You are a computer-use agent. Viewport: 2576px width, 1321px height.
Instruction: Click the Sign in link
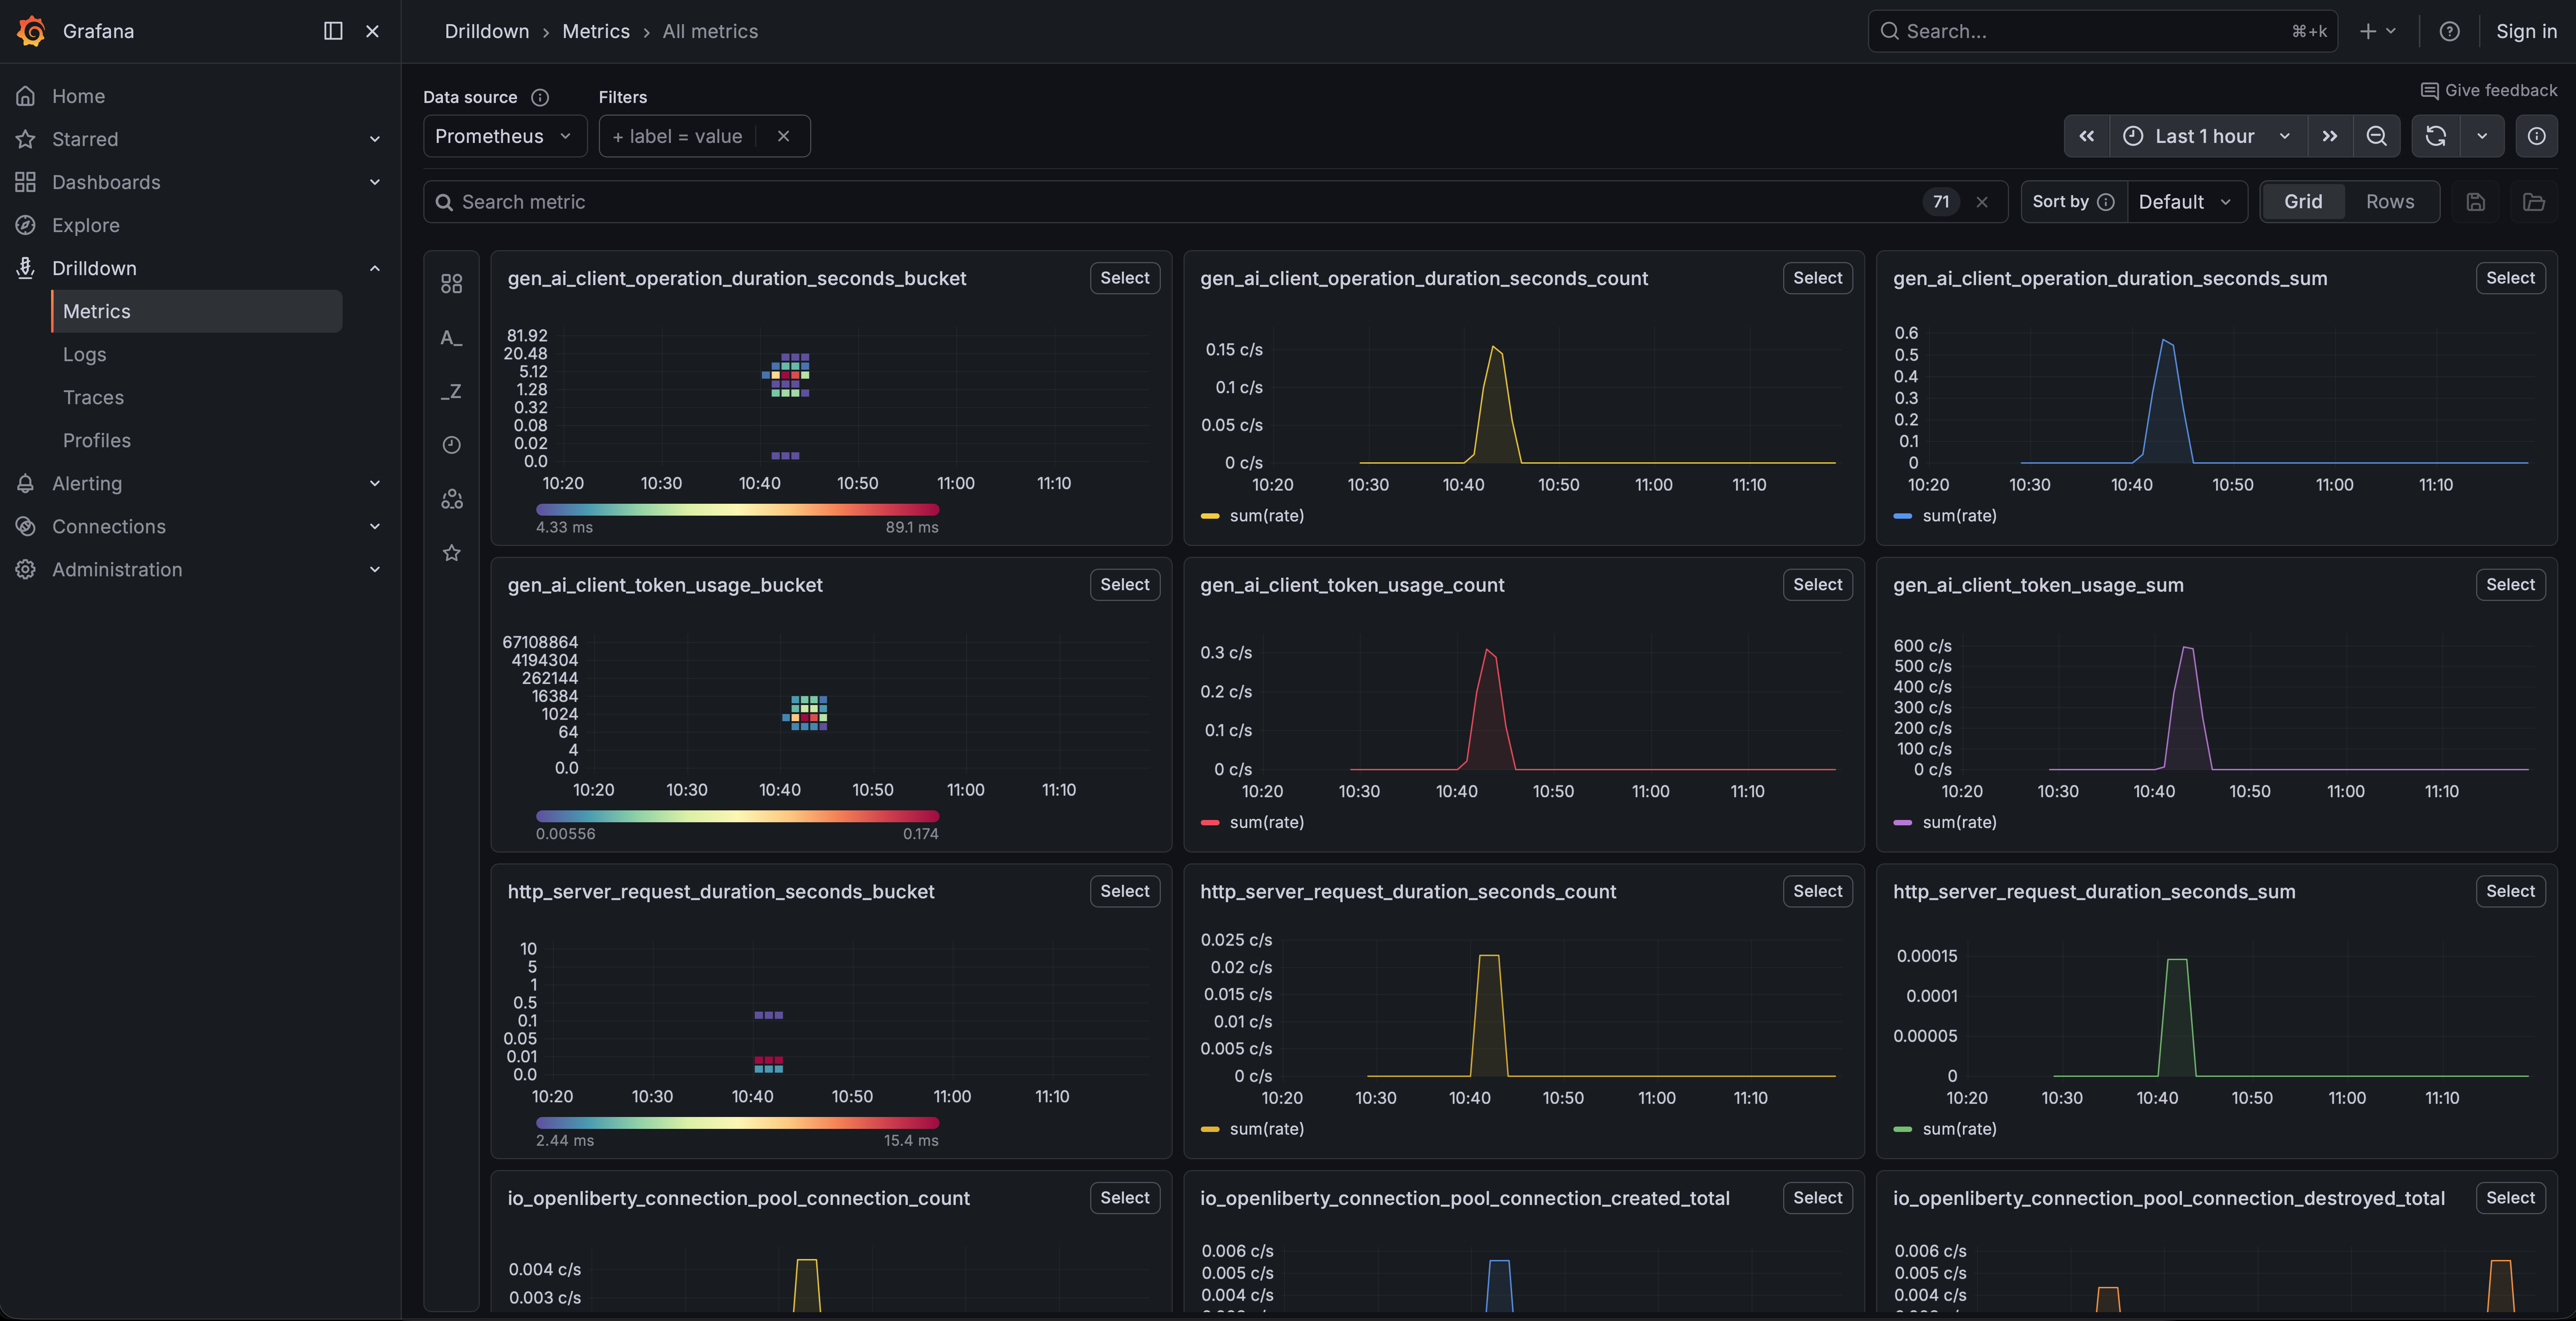(2526, 31)
